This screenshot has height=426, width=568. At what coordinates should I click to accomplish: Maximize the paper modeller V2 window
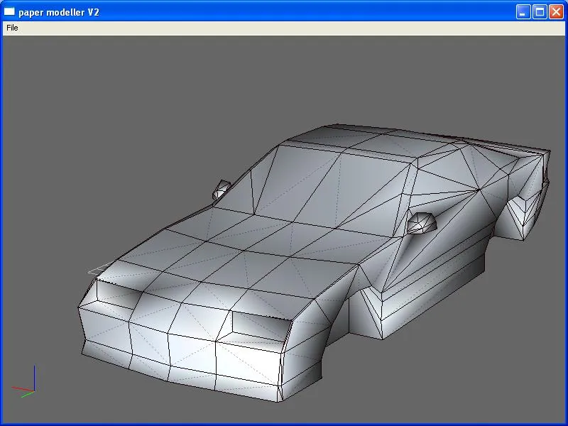point(540,12)
